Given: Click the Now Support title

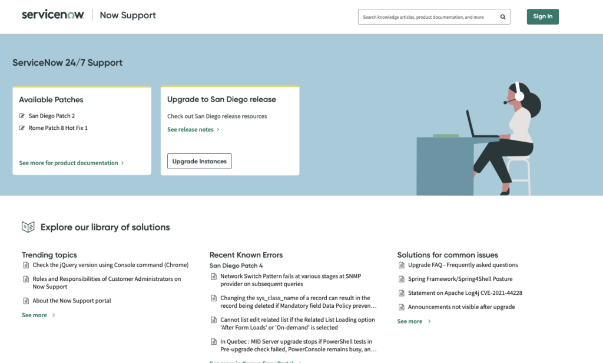Looking at the screenshot, I should pos(128,15).
